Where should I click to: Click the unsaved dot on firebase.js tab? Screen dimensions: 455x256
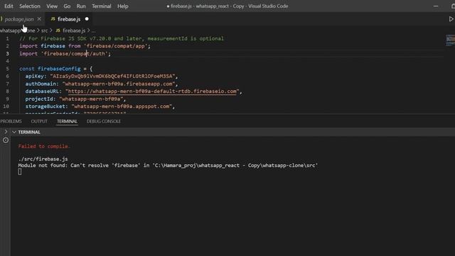click(87, 19)
